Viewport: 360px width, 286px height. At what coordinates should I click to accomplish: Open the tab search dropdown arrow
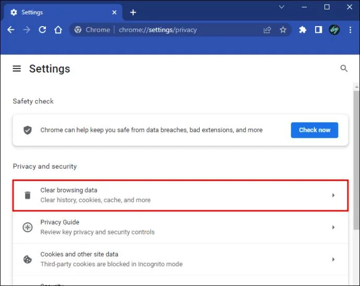tap(282, 7)
